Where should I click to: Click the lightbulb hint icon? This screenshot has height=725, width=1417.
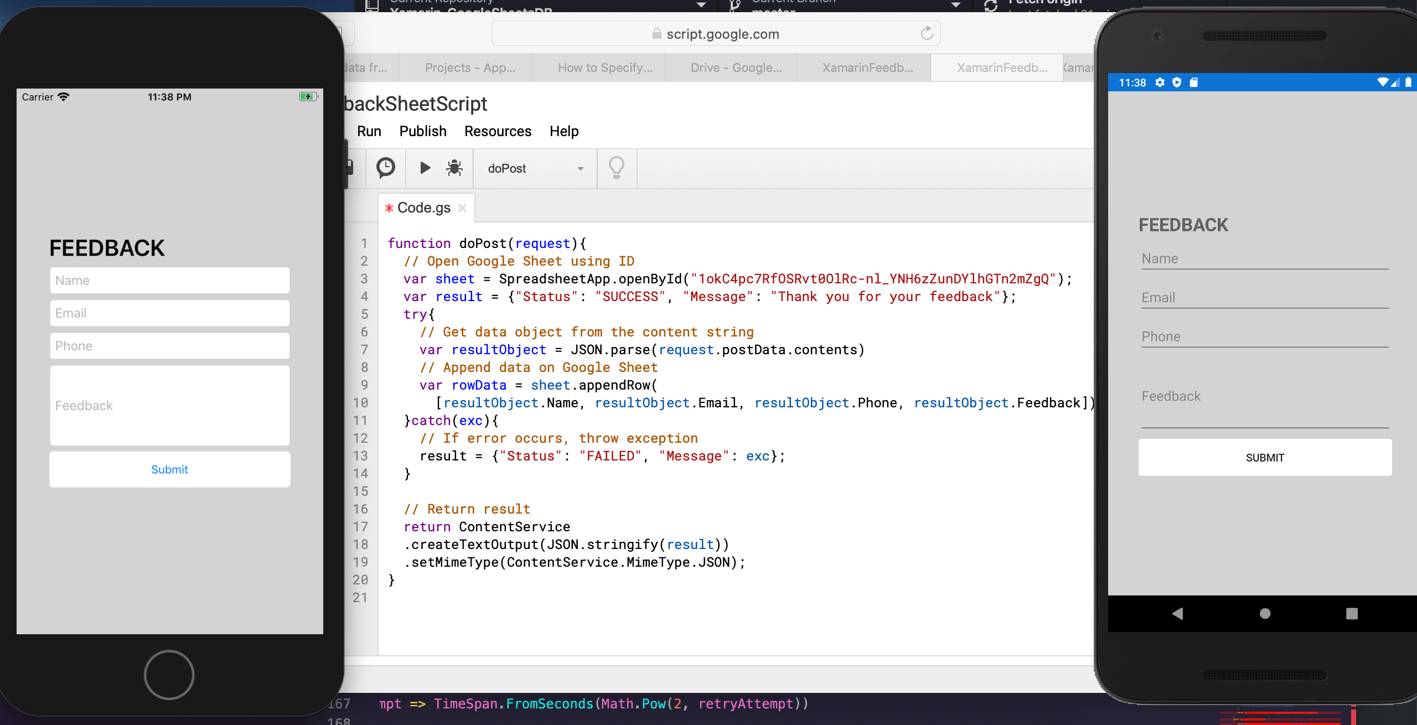pyautogui.click(x=617, y=167)
